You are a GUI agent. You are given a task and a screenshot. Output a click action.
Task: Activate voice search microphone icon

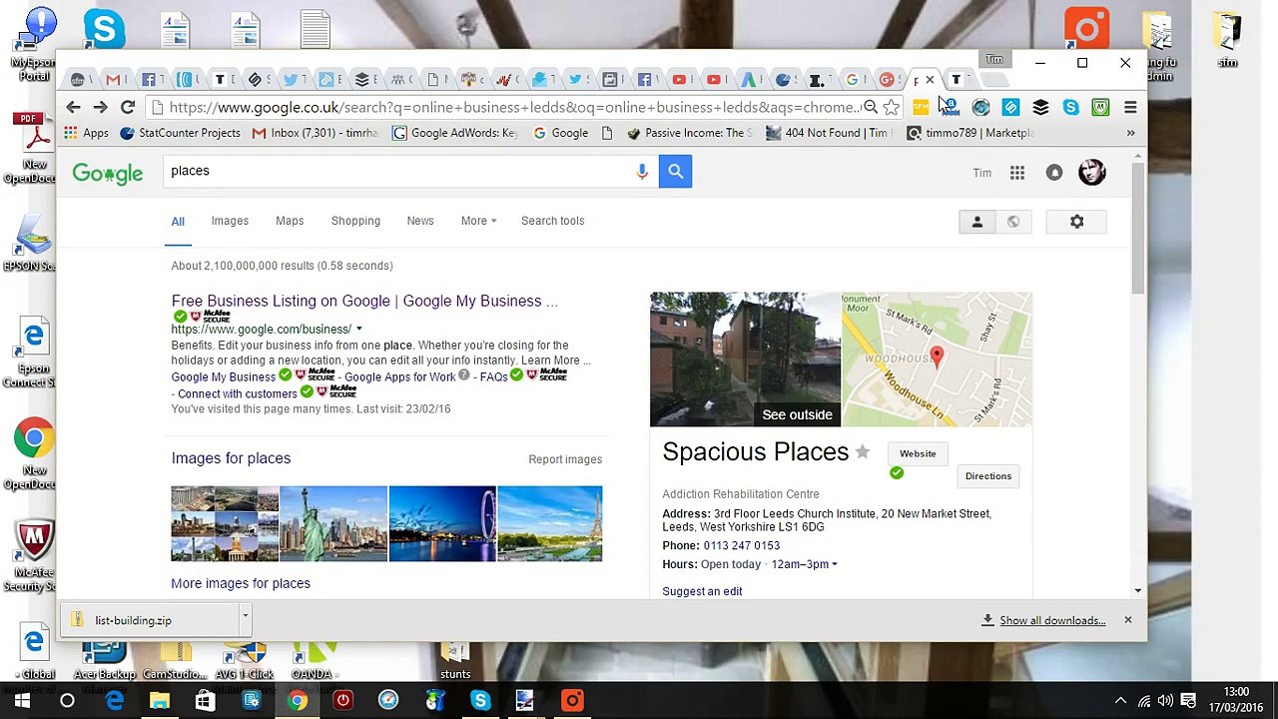tap(642, 172)
